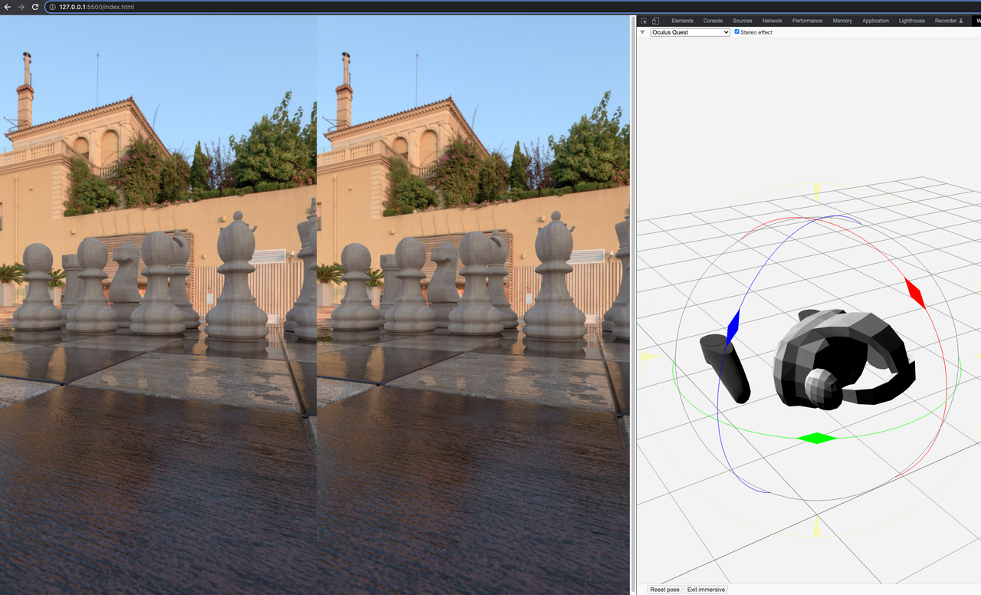This screenshot has width=981, height=595.
Task: Click the browser back arrow
Action: coord(8,6)
